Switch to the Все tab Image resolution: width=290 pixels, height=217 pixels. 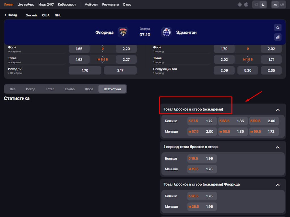12,89
